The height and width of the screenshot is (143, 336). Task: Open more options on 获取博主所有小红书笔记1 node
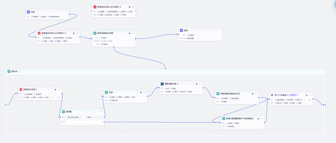(x=77, y=33)
